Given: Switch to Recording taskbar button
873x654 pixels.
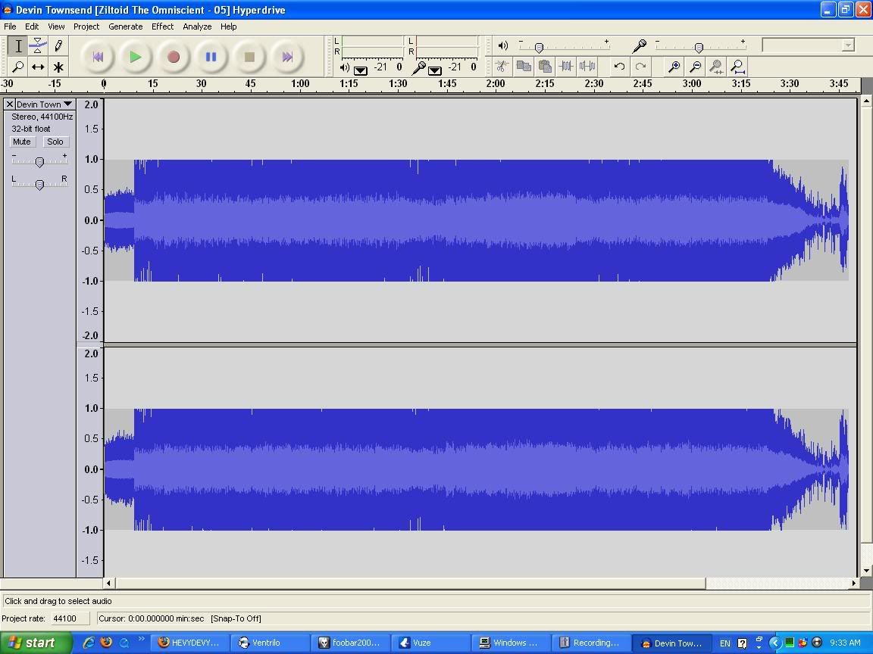Looking at the screenshot, I should (x=591, y=643).
